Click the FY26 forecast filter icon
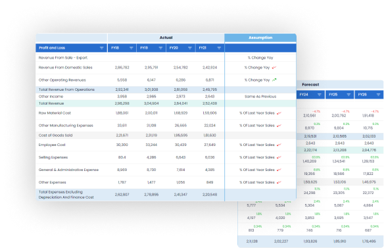Screen dimensions: 384x248 tap(378, 95)
